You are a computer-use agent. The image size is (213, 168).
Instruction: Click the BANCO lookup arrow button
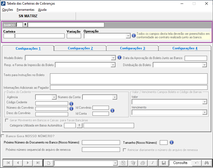[x=25, y=25]
